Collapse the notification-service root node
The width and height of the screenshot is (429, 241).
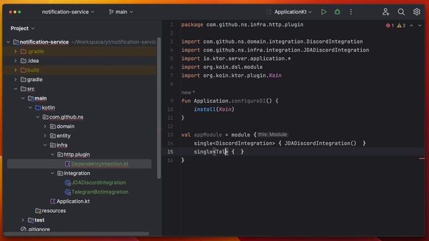point(8,42)
